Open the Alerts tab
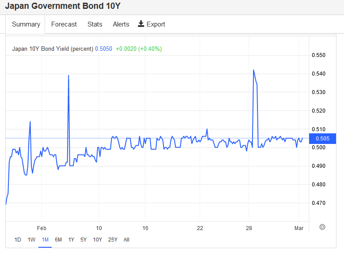 click(121, 24)
